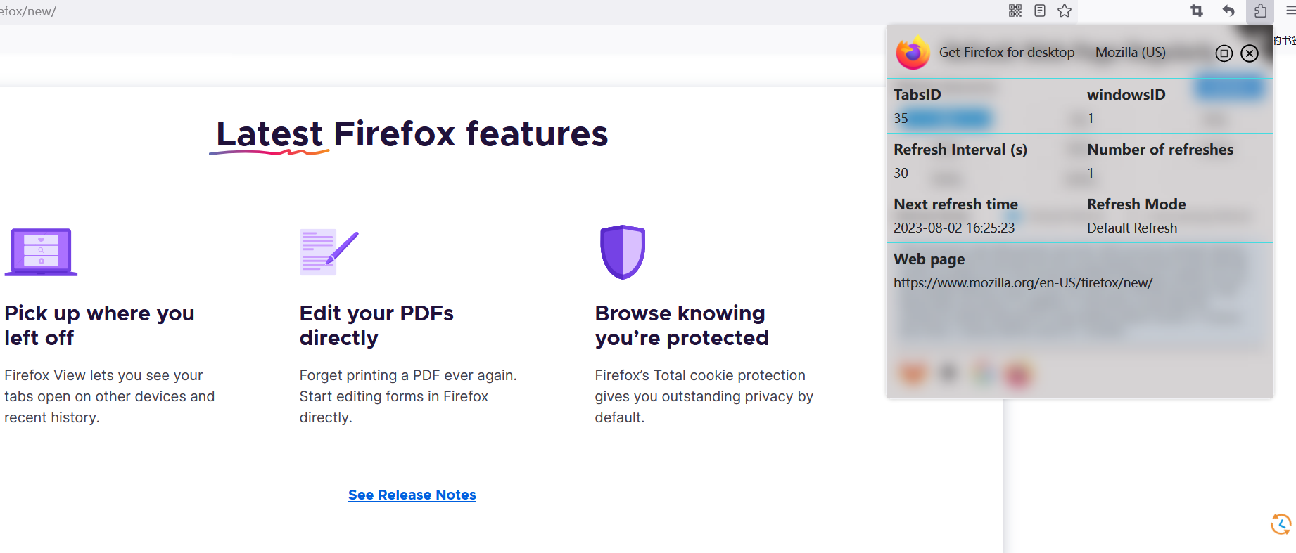
Task: Click the windowsID label
Action: coord(1126,95)
